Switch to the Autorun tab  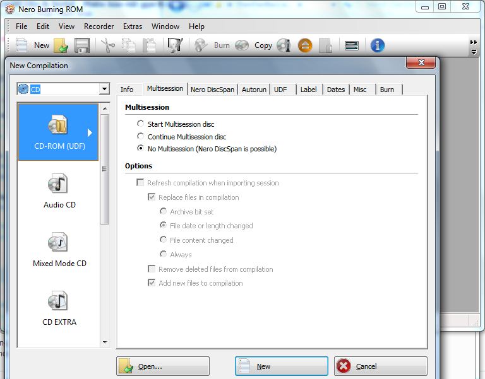(x=254, y=90)
